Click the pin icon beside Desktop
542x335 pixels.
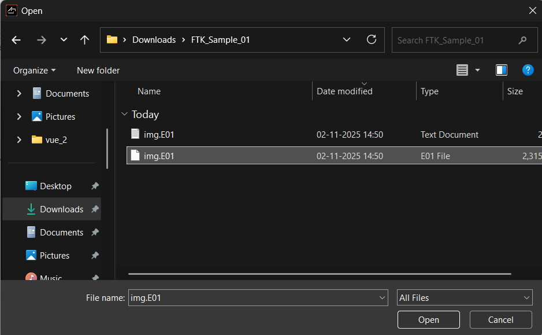[95, 186]
